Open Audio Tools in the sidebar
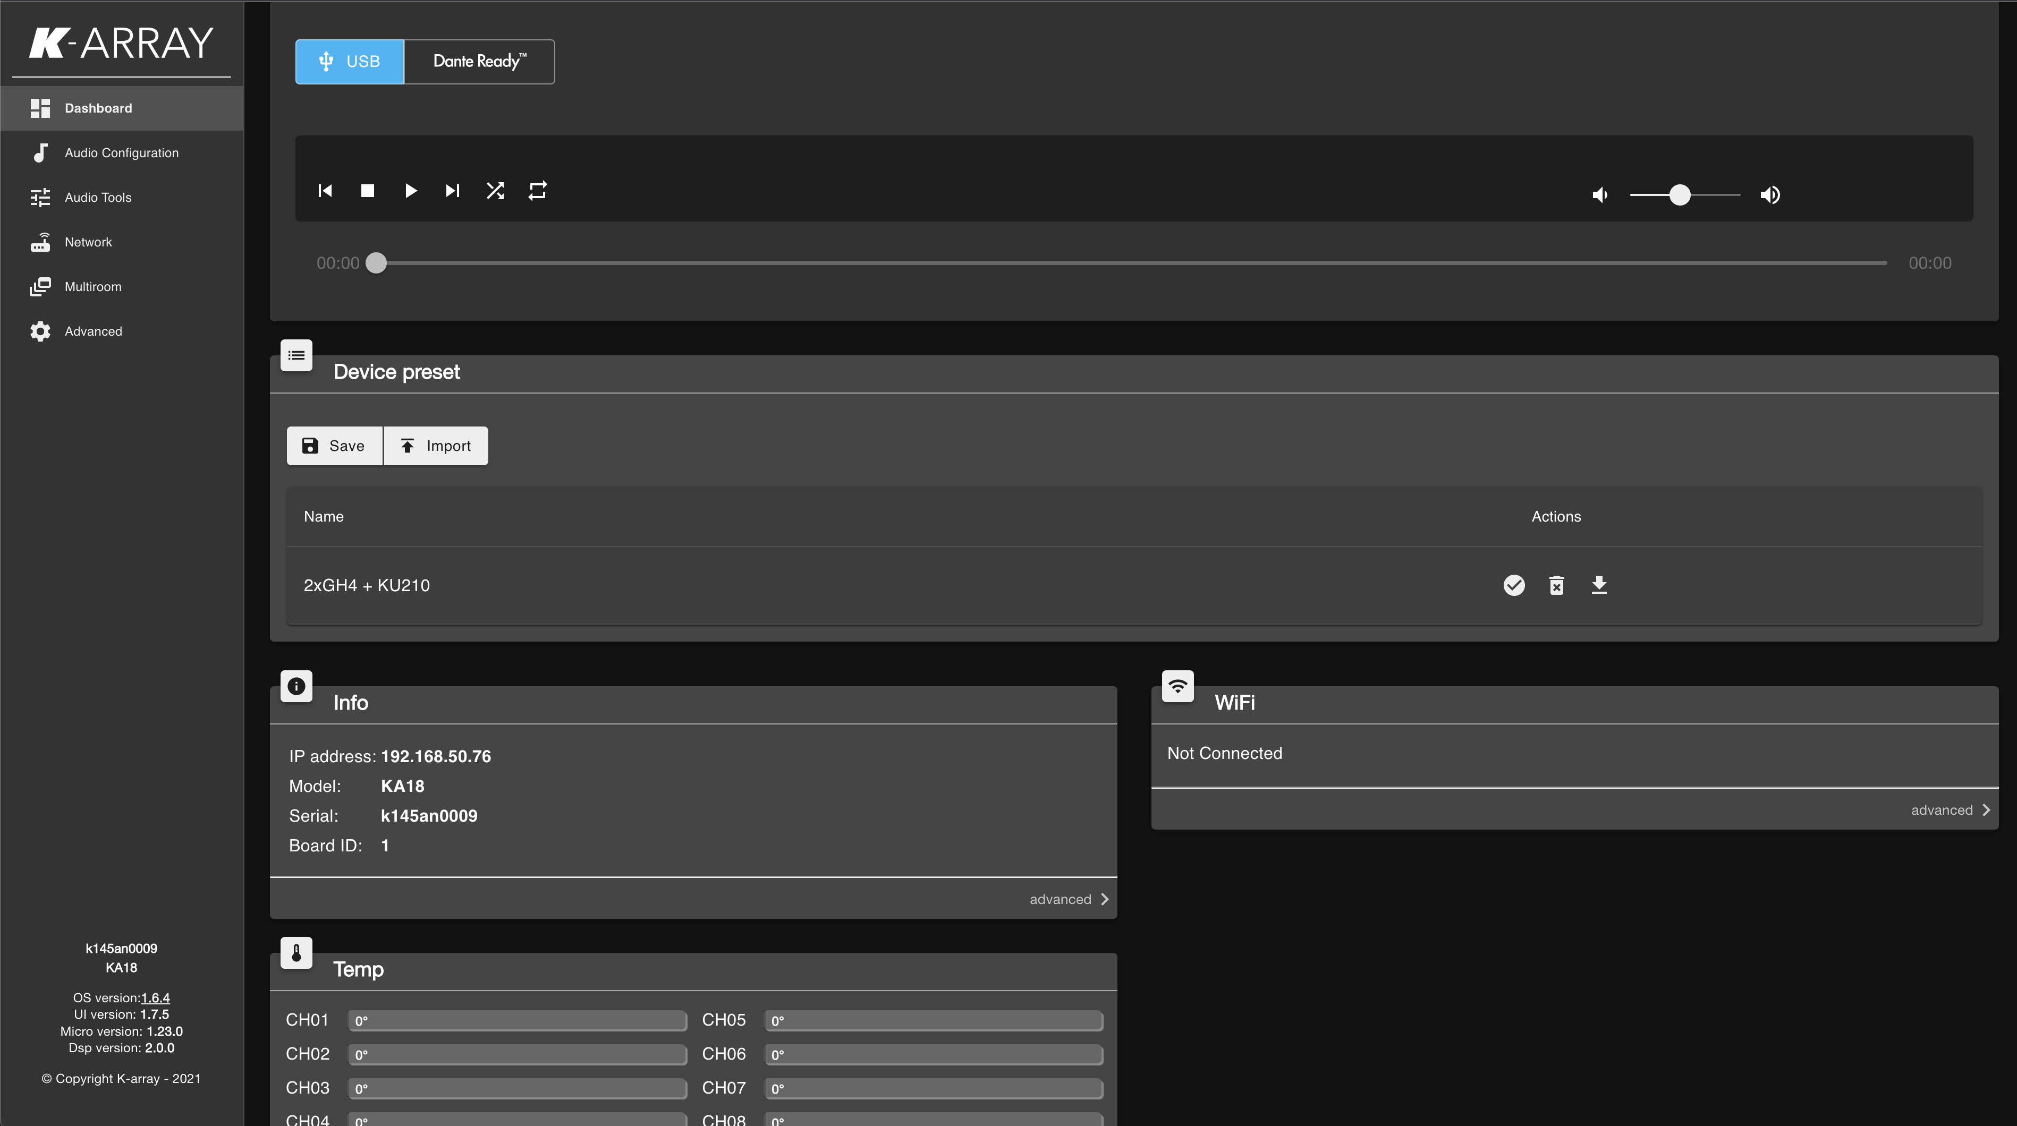This screenshot has width=2017, height=1126. tap(122, 197)
